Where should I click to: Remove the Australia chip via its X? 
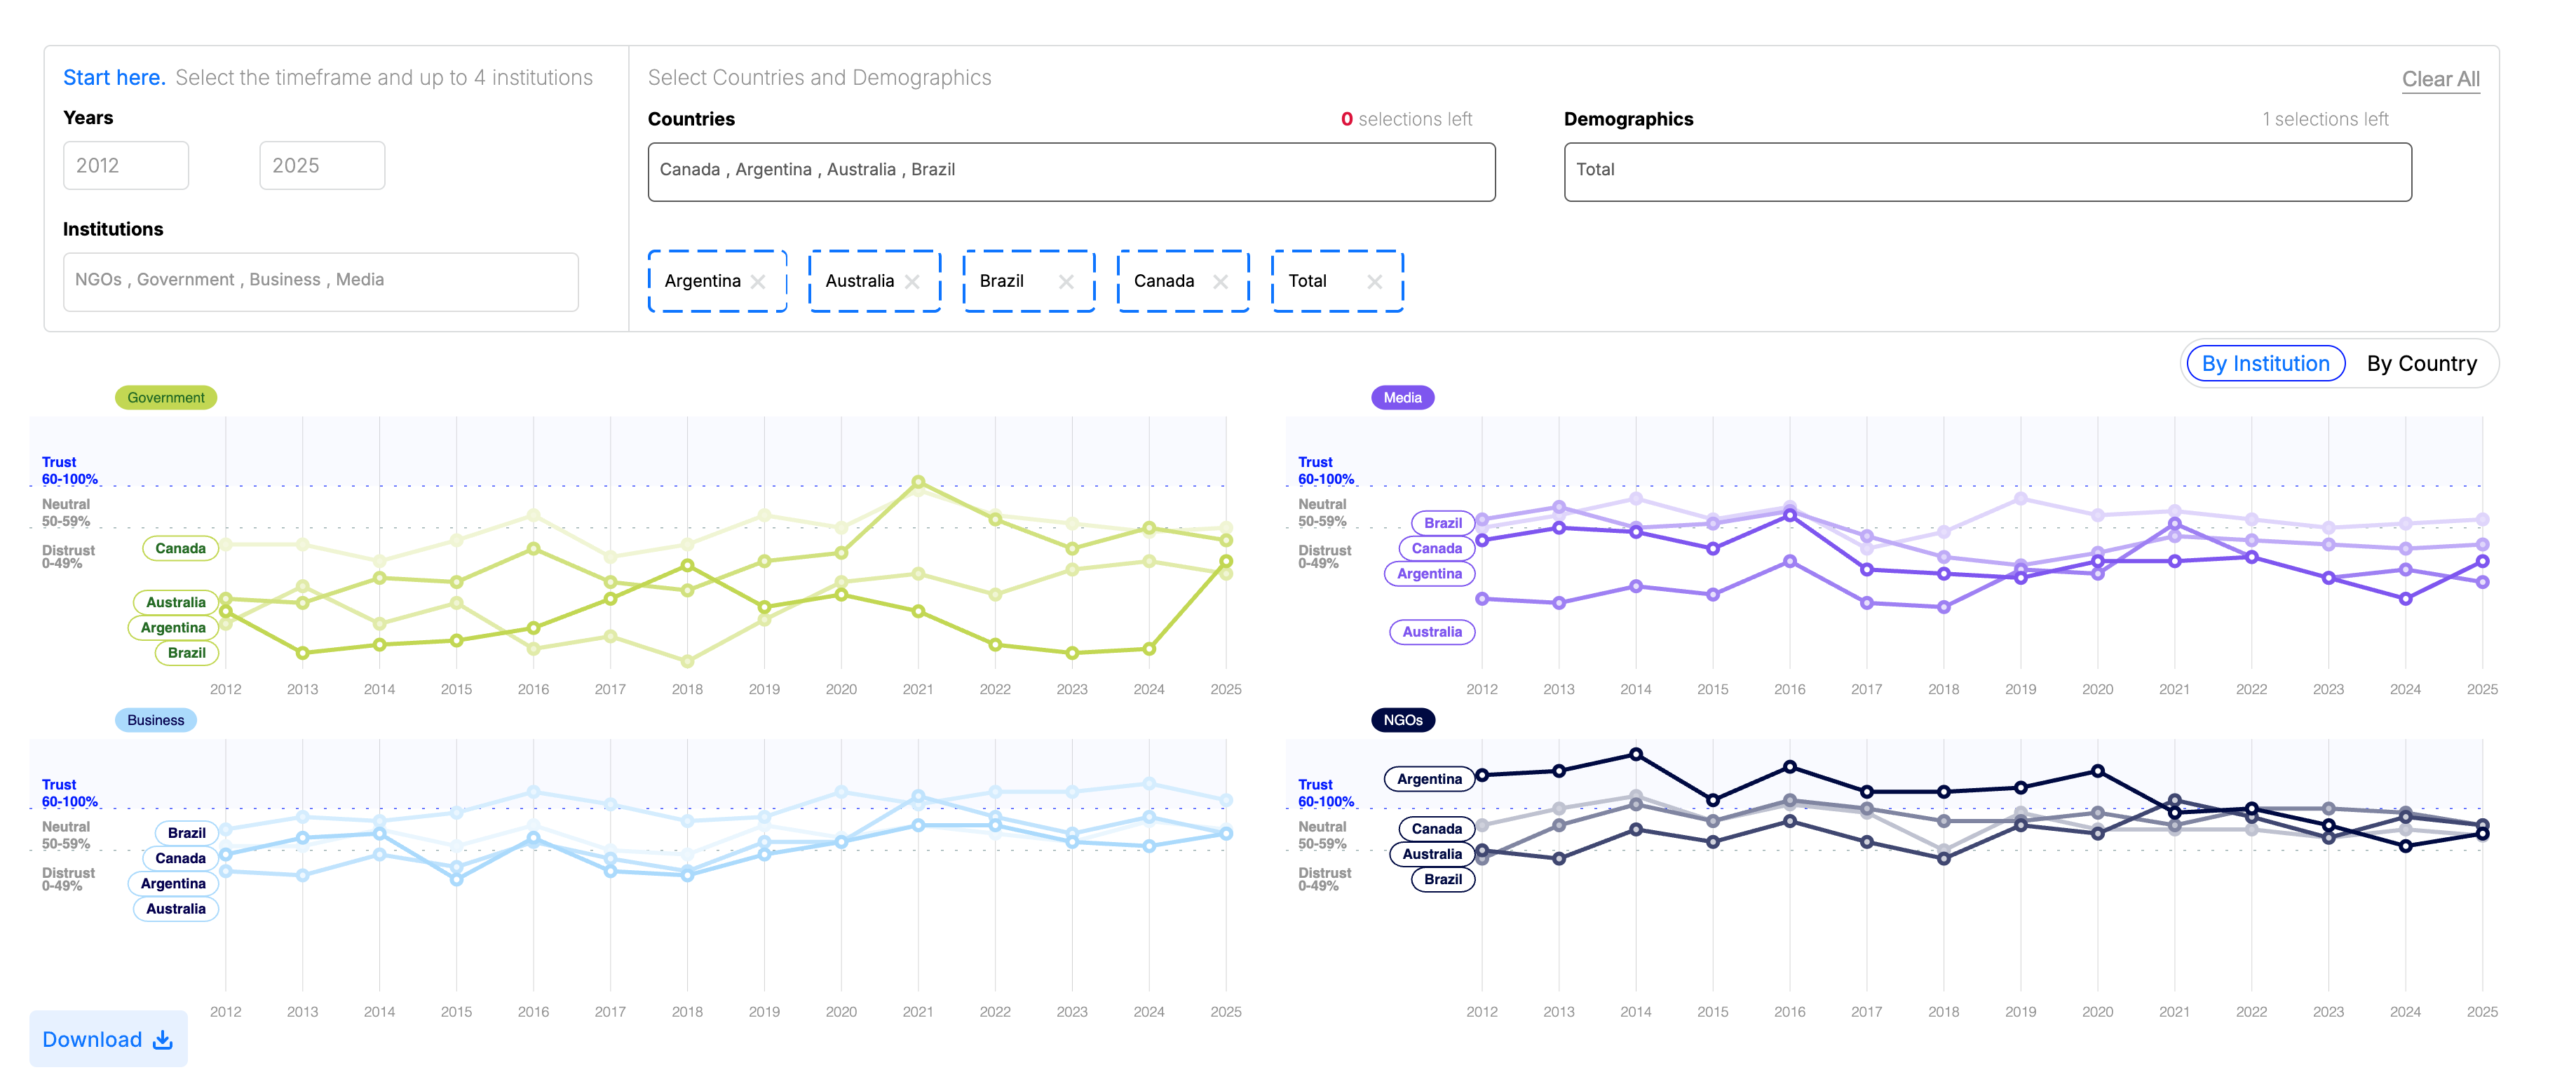[x=912, y=282]
